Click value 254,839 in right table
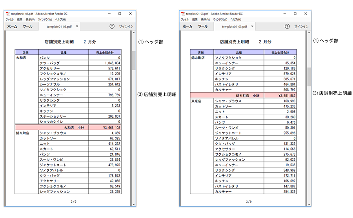353x218 pixels. point(289,191)
